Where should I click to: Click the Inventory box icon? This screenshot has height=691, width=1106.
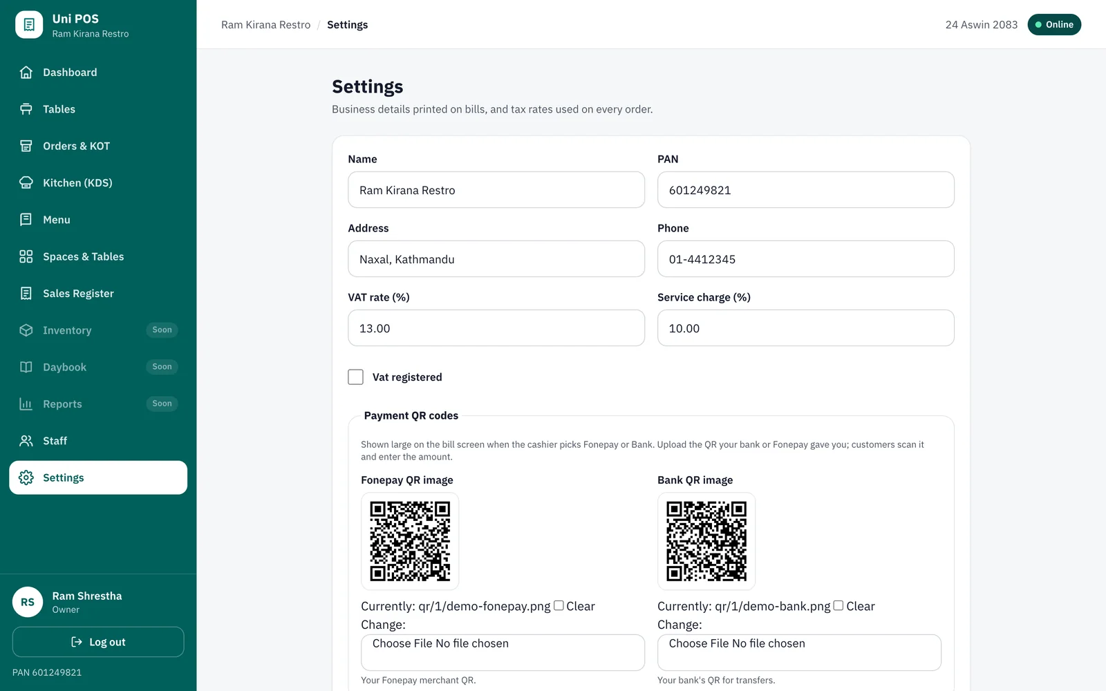26,330
